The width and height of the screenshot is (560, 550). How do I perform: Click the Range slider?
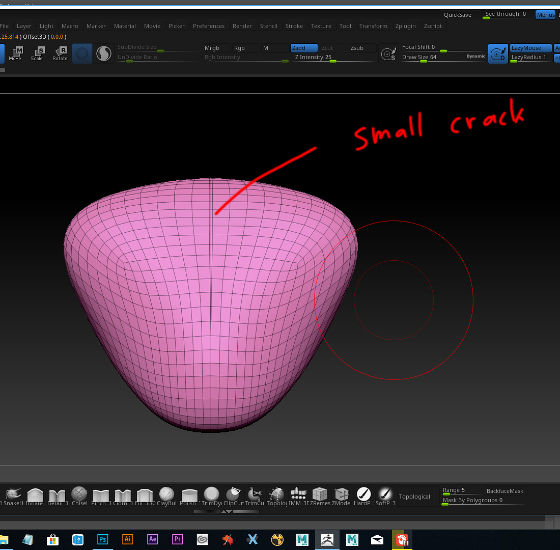(461, 491)
